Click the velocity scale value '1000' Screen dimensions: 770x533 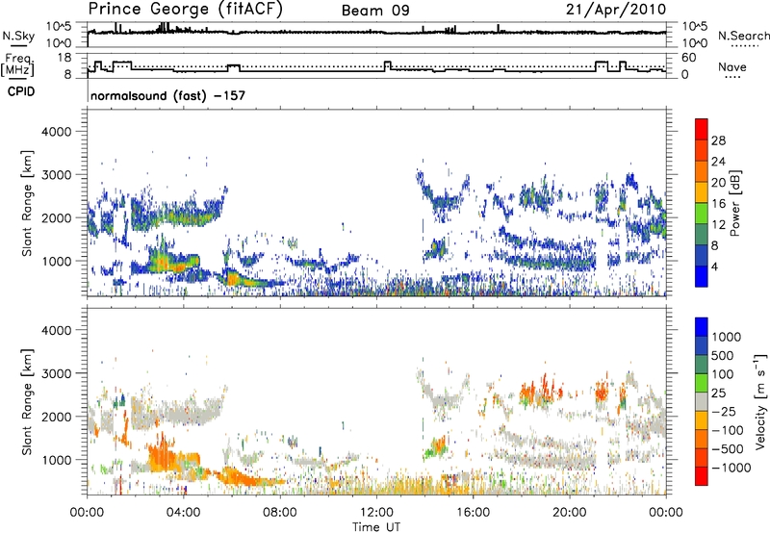coord(727,337)
